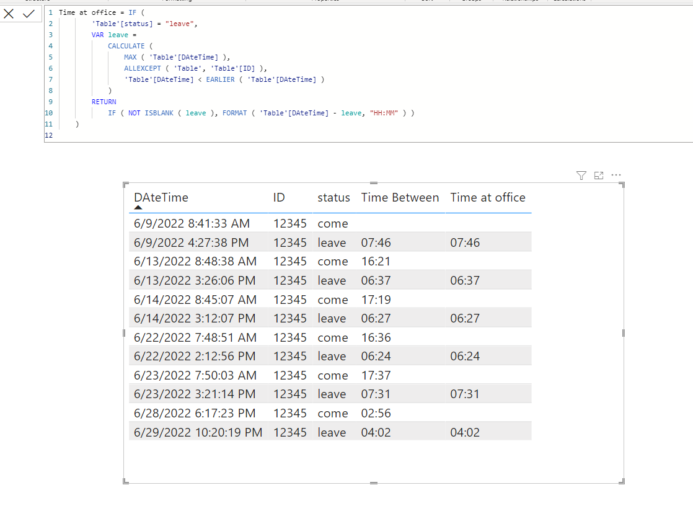
Task: Select cell 6/22/2022 2:12:56 PM
Action: pos(195,356)
